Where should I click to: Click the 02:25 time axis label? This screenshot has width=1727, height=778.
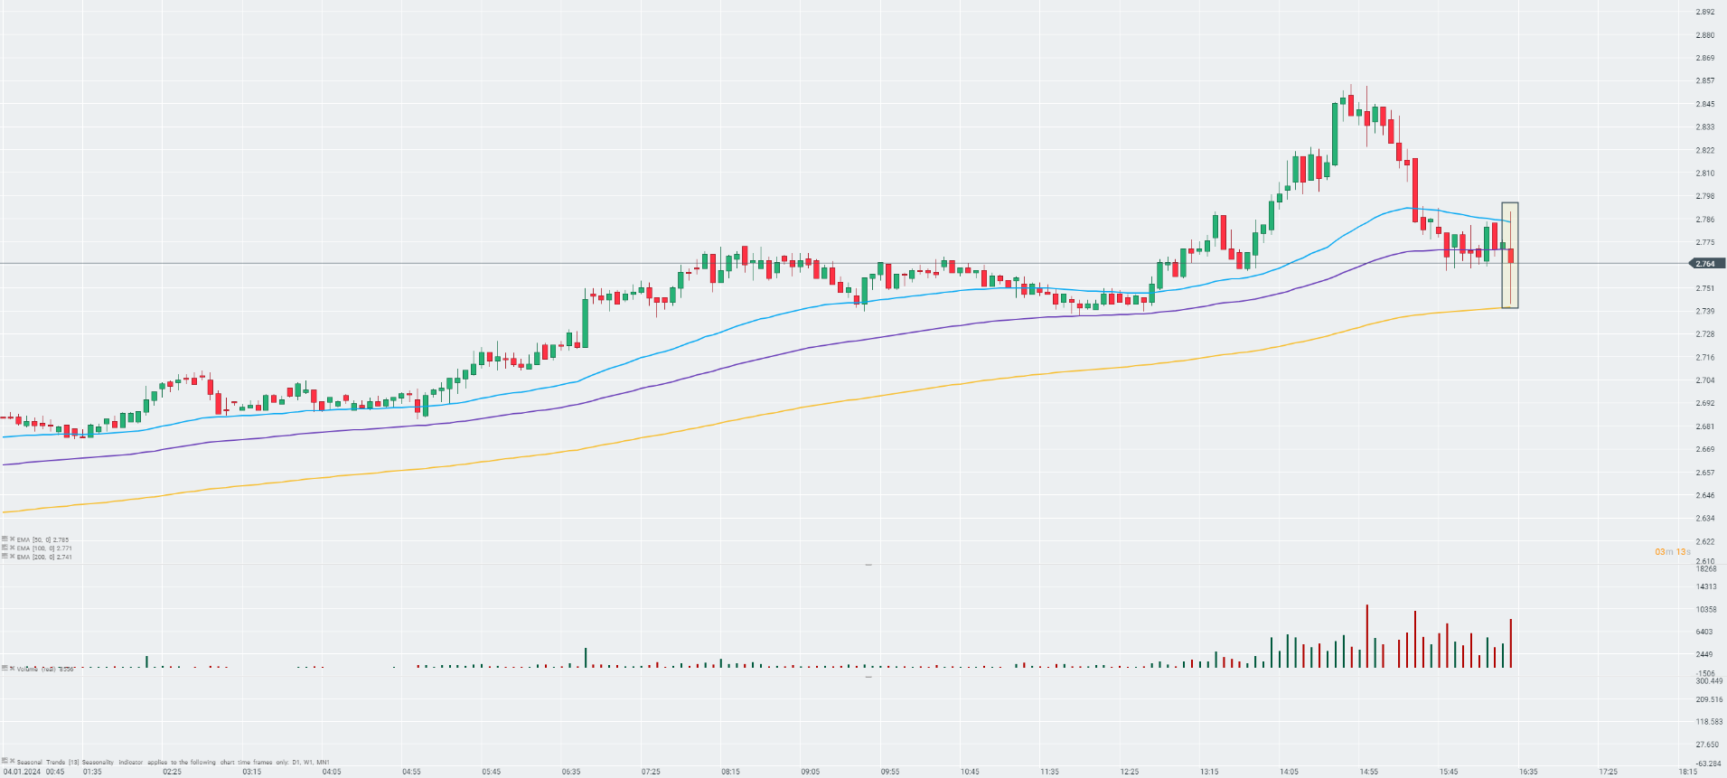pyautogui.click(x=172, y=772)
